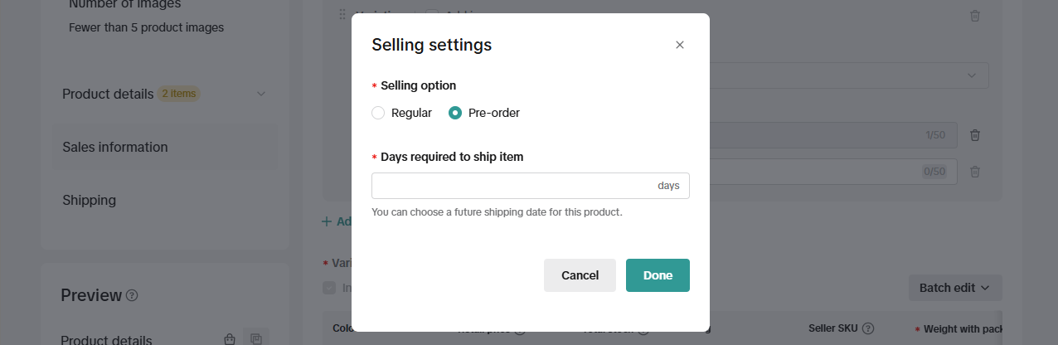Click the Seller SKU help icon
Viewport: 1058px width, 345px height.
pyautogui.click(x=868, y=328)
